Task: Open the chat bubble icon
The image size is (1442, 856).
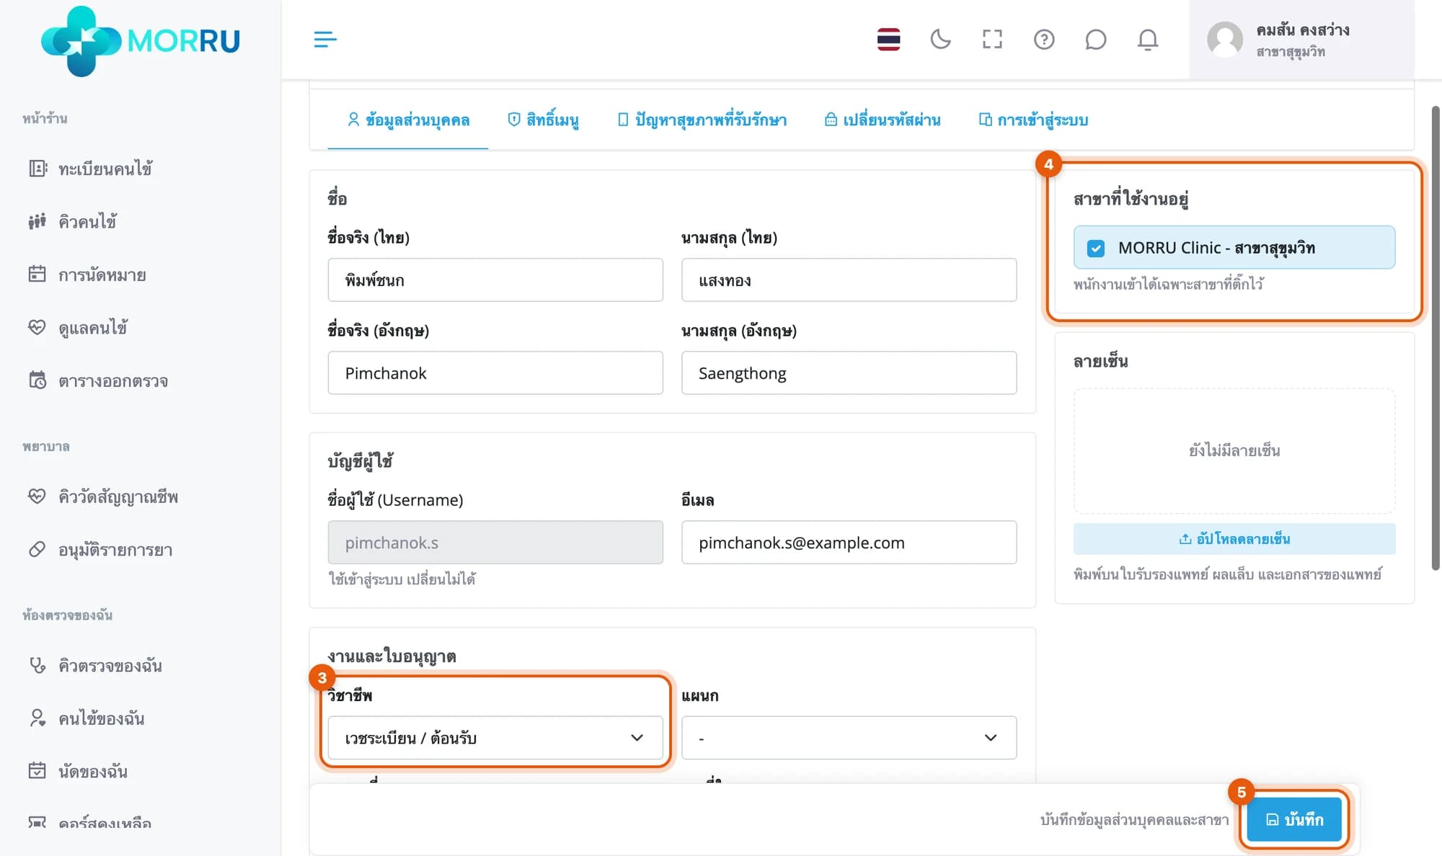Action: 1095,40
